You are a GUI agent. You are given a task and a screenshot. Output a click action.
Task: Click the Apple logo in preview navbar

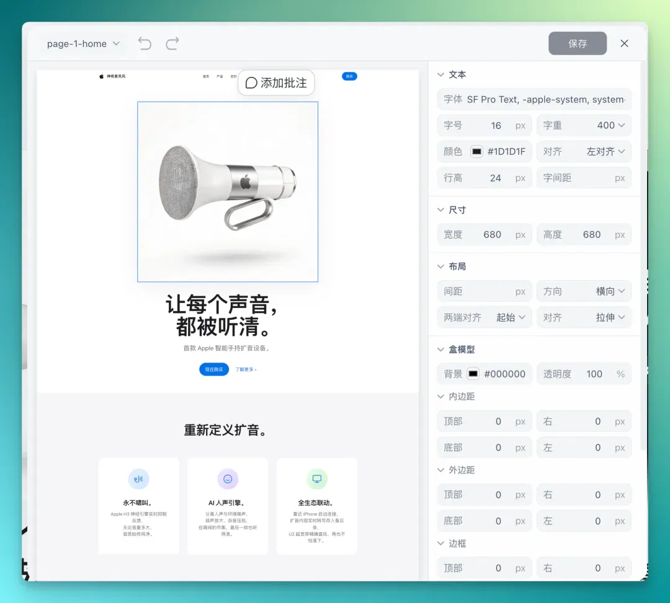click(101, 76)
